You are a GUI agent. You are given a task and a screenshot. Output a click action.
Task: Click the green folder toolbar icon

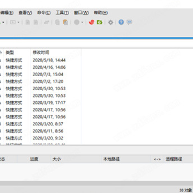point(100,23)
